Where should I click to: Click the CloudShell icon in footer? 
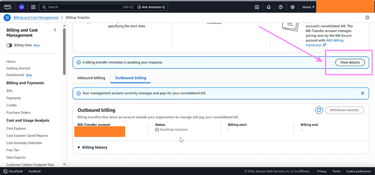pos(5,171)
